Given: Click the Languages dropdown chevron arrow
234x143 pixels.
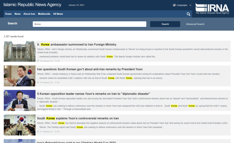Looking at the screenshot, I should 190,5.
